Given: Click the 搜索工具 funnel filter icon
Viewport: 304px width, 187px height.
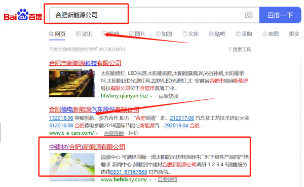Looking at the screenshot, I should coord(230,50).
